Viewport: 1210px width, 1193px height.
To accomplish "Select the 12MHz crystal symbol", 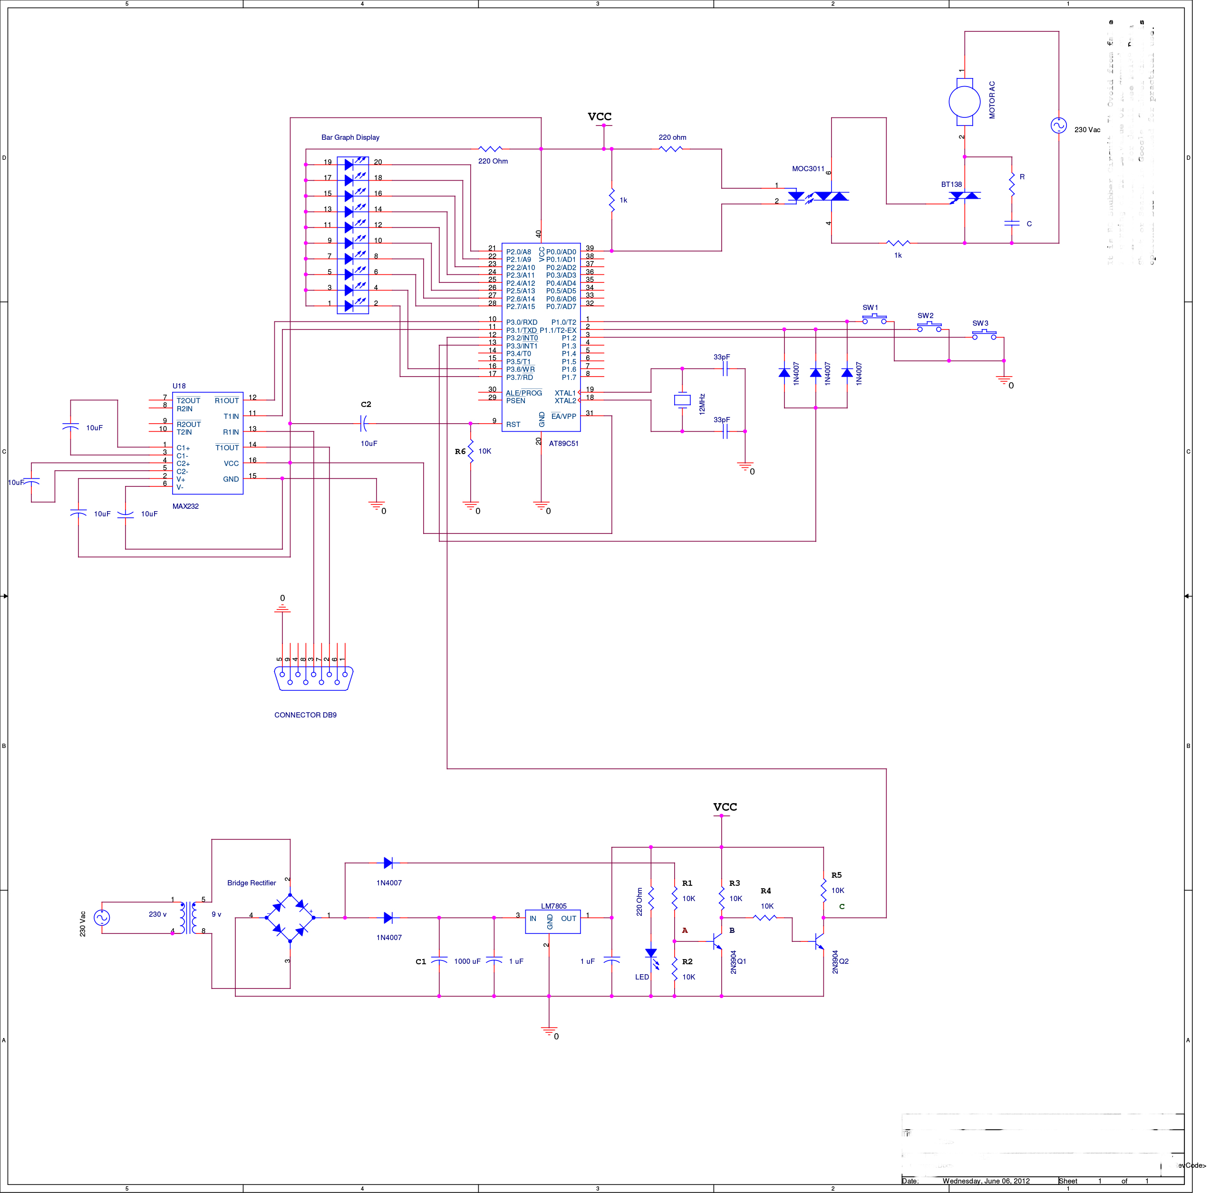I will click(x=682, y=400).
